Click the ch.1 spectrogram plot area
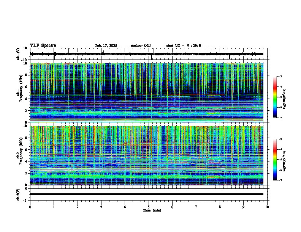 pos(147,92)
